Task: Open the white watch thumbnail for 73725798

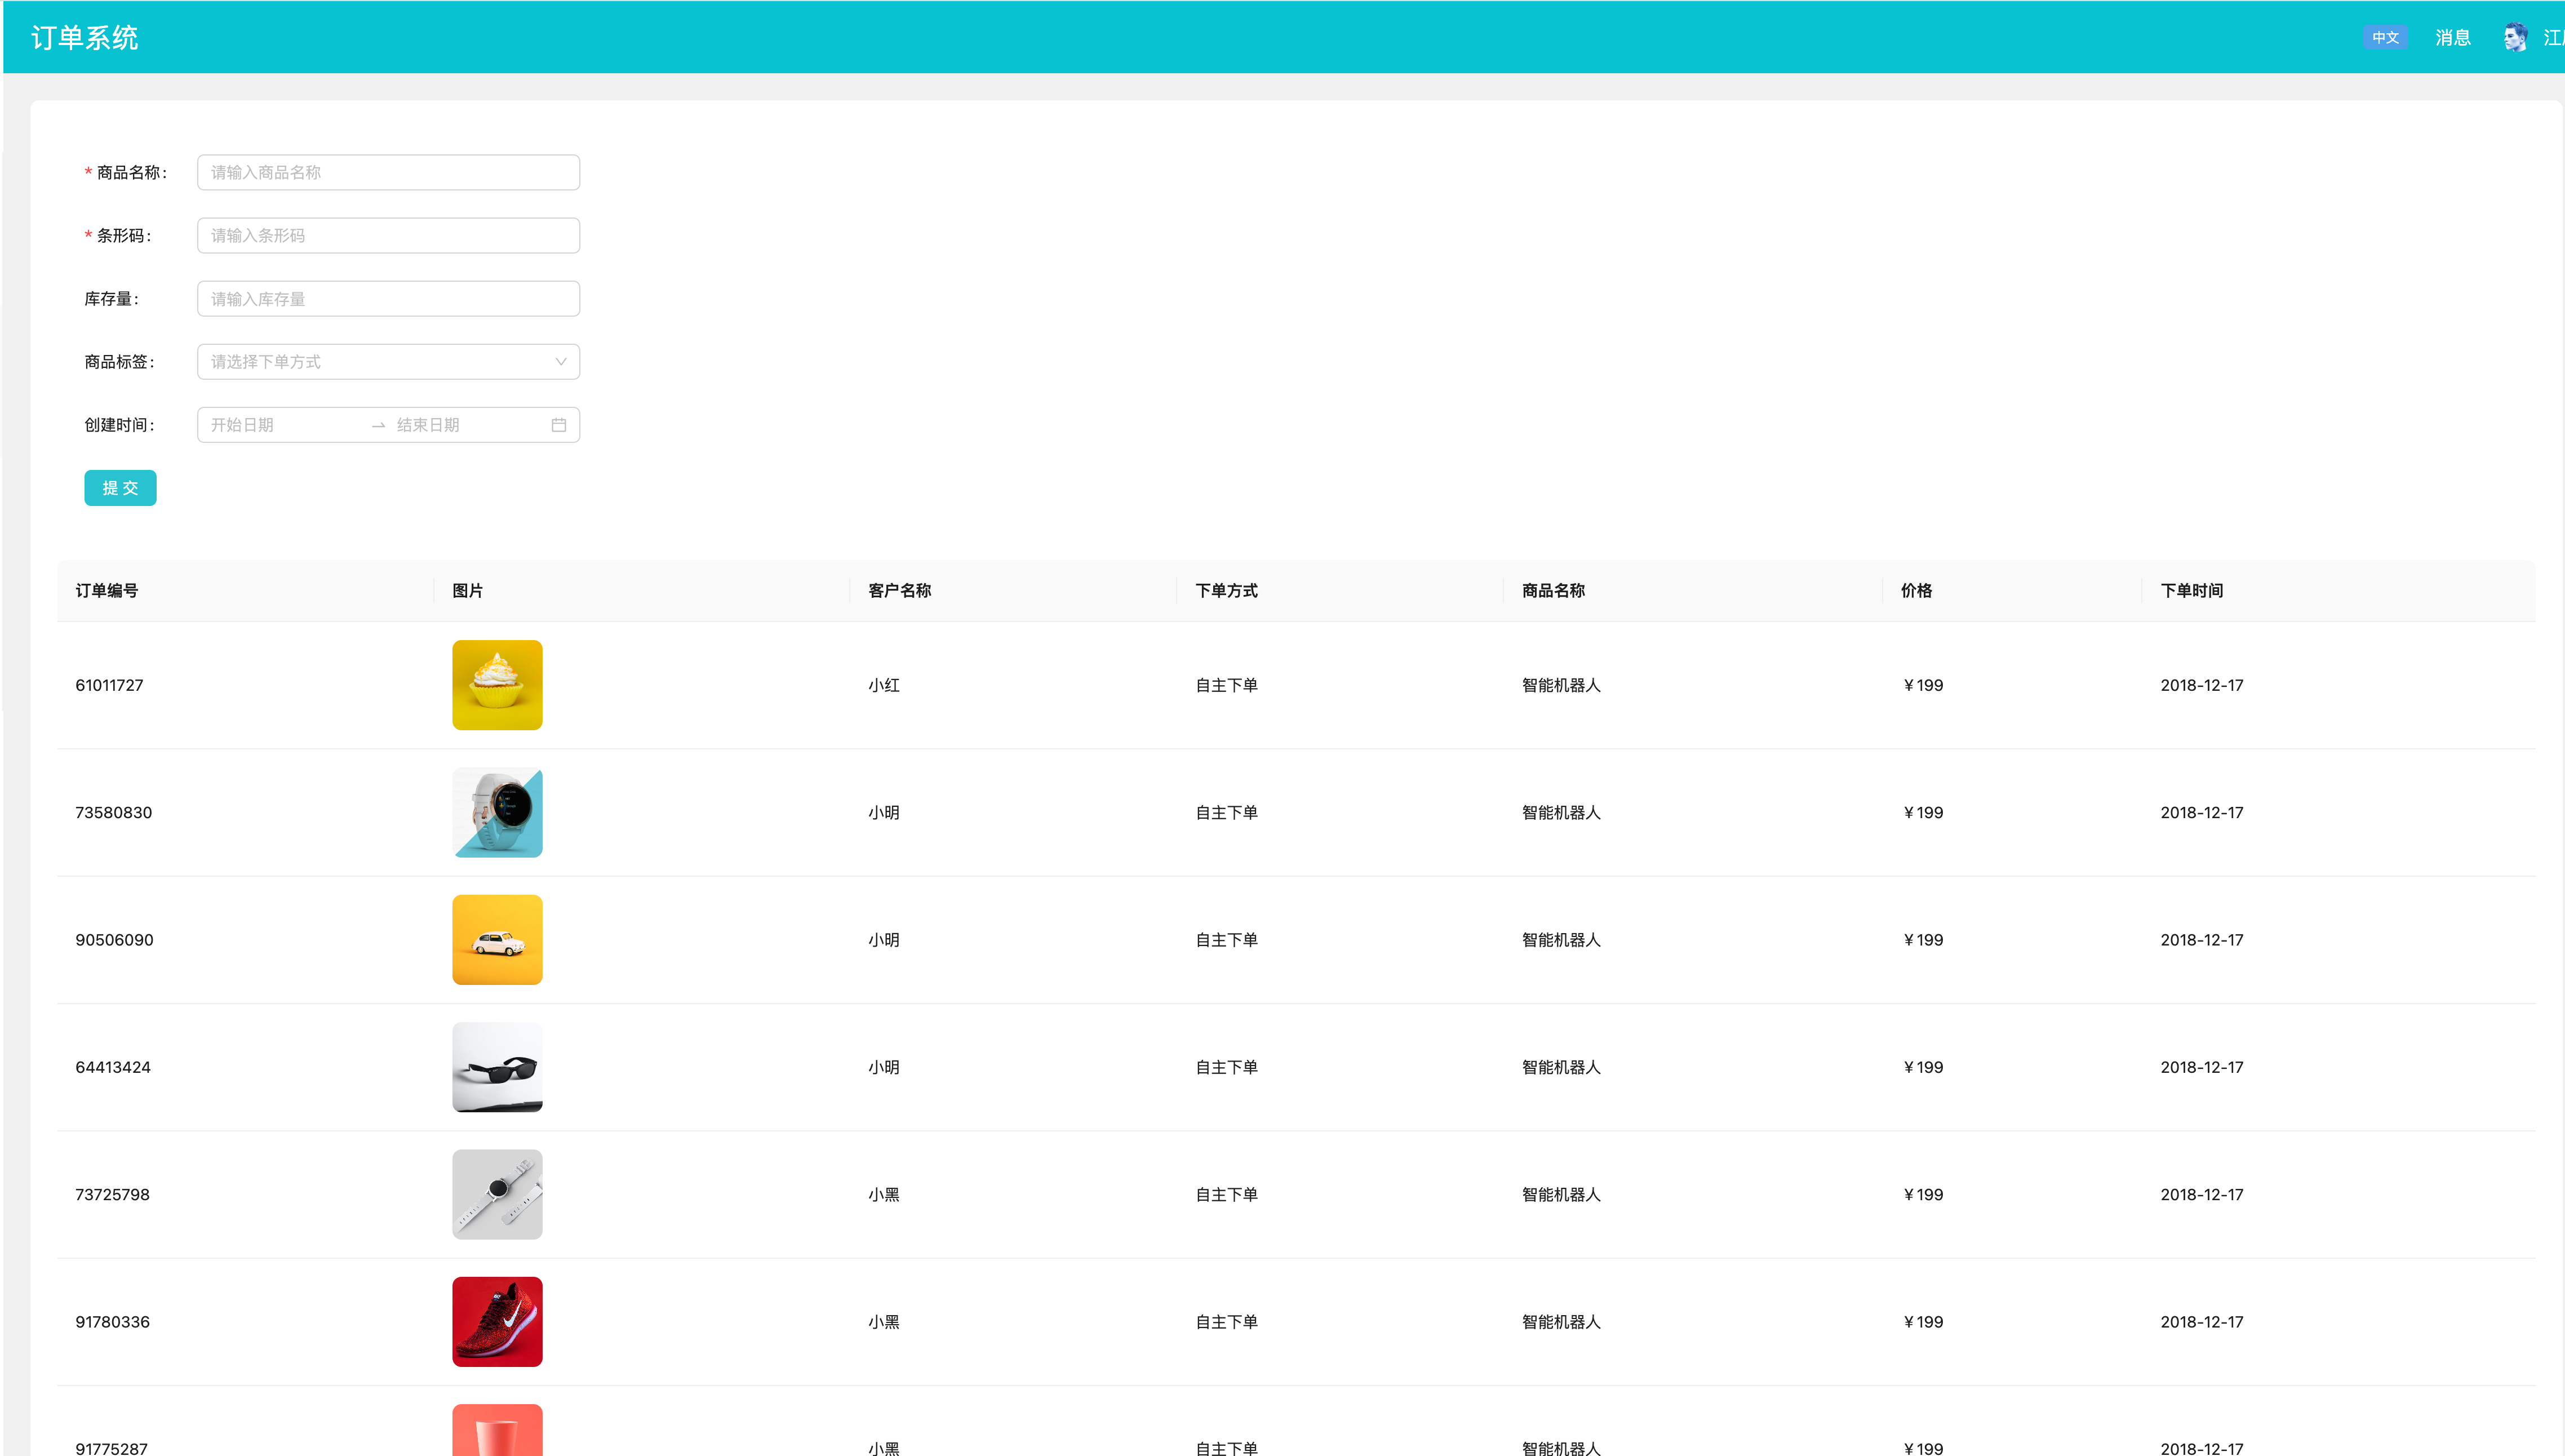Action: tap(497, 1194)
